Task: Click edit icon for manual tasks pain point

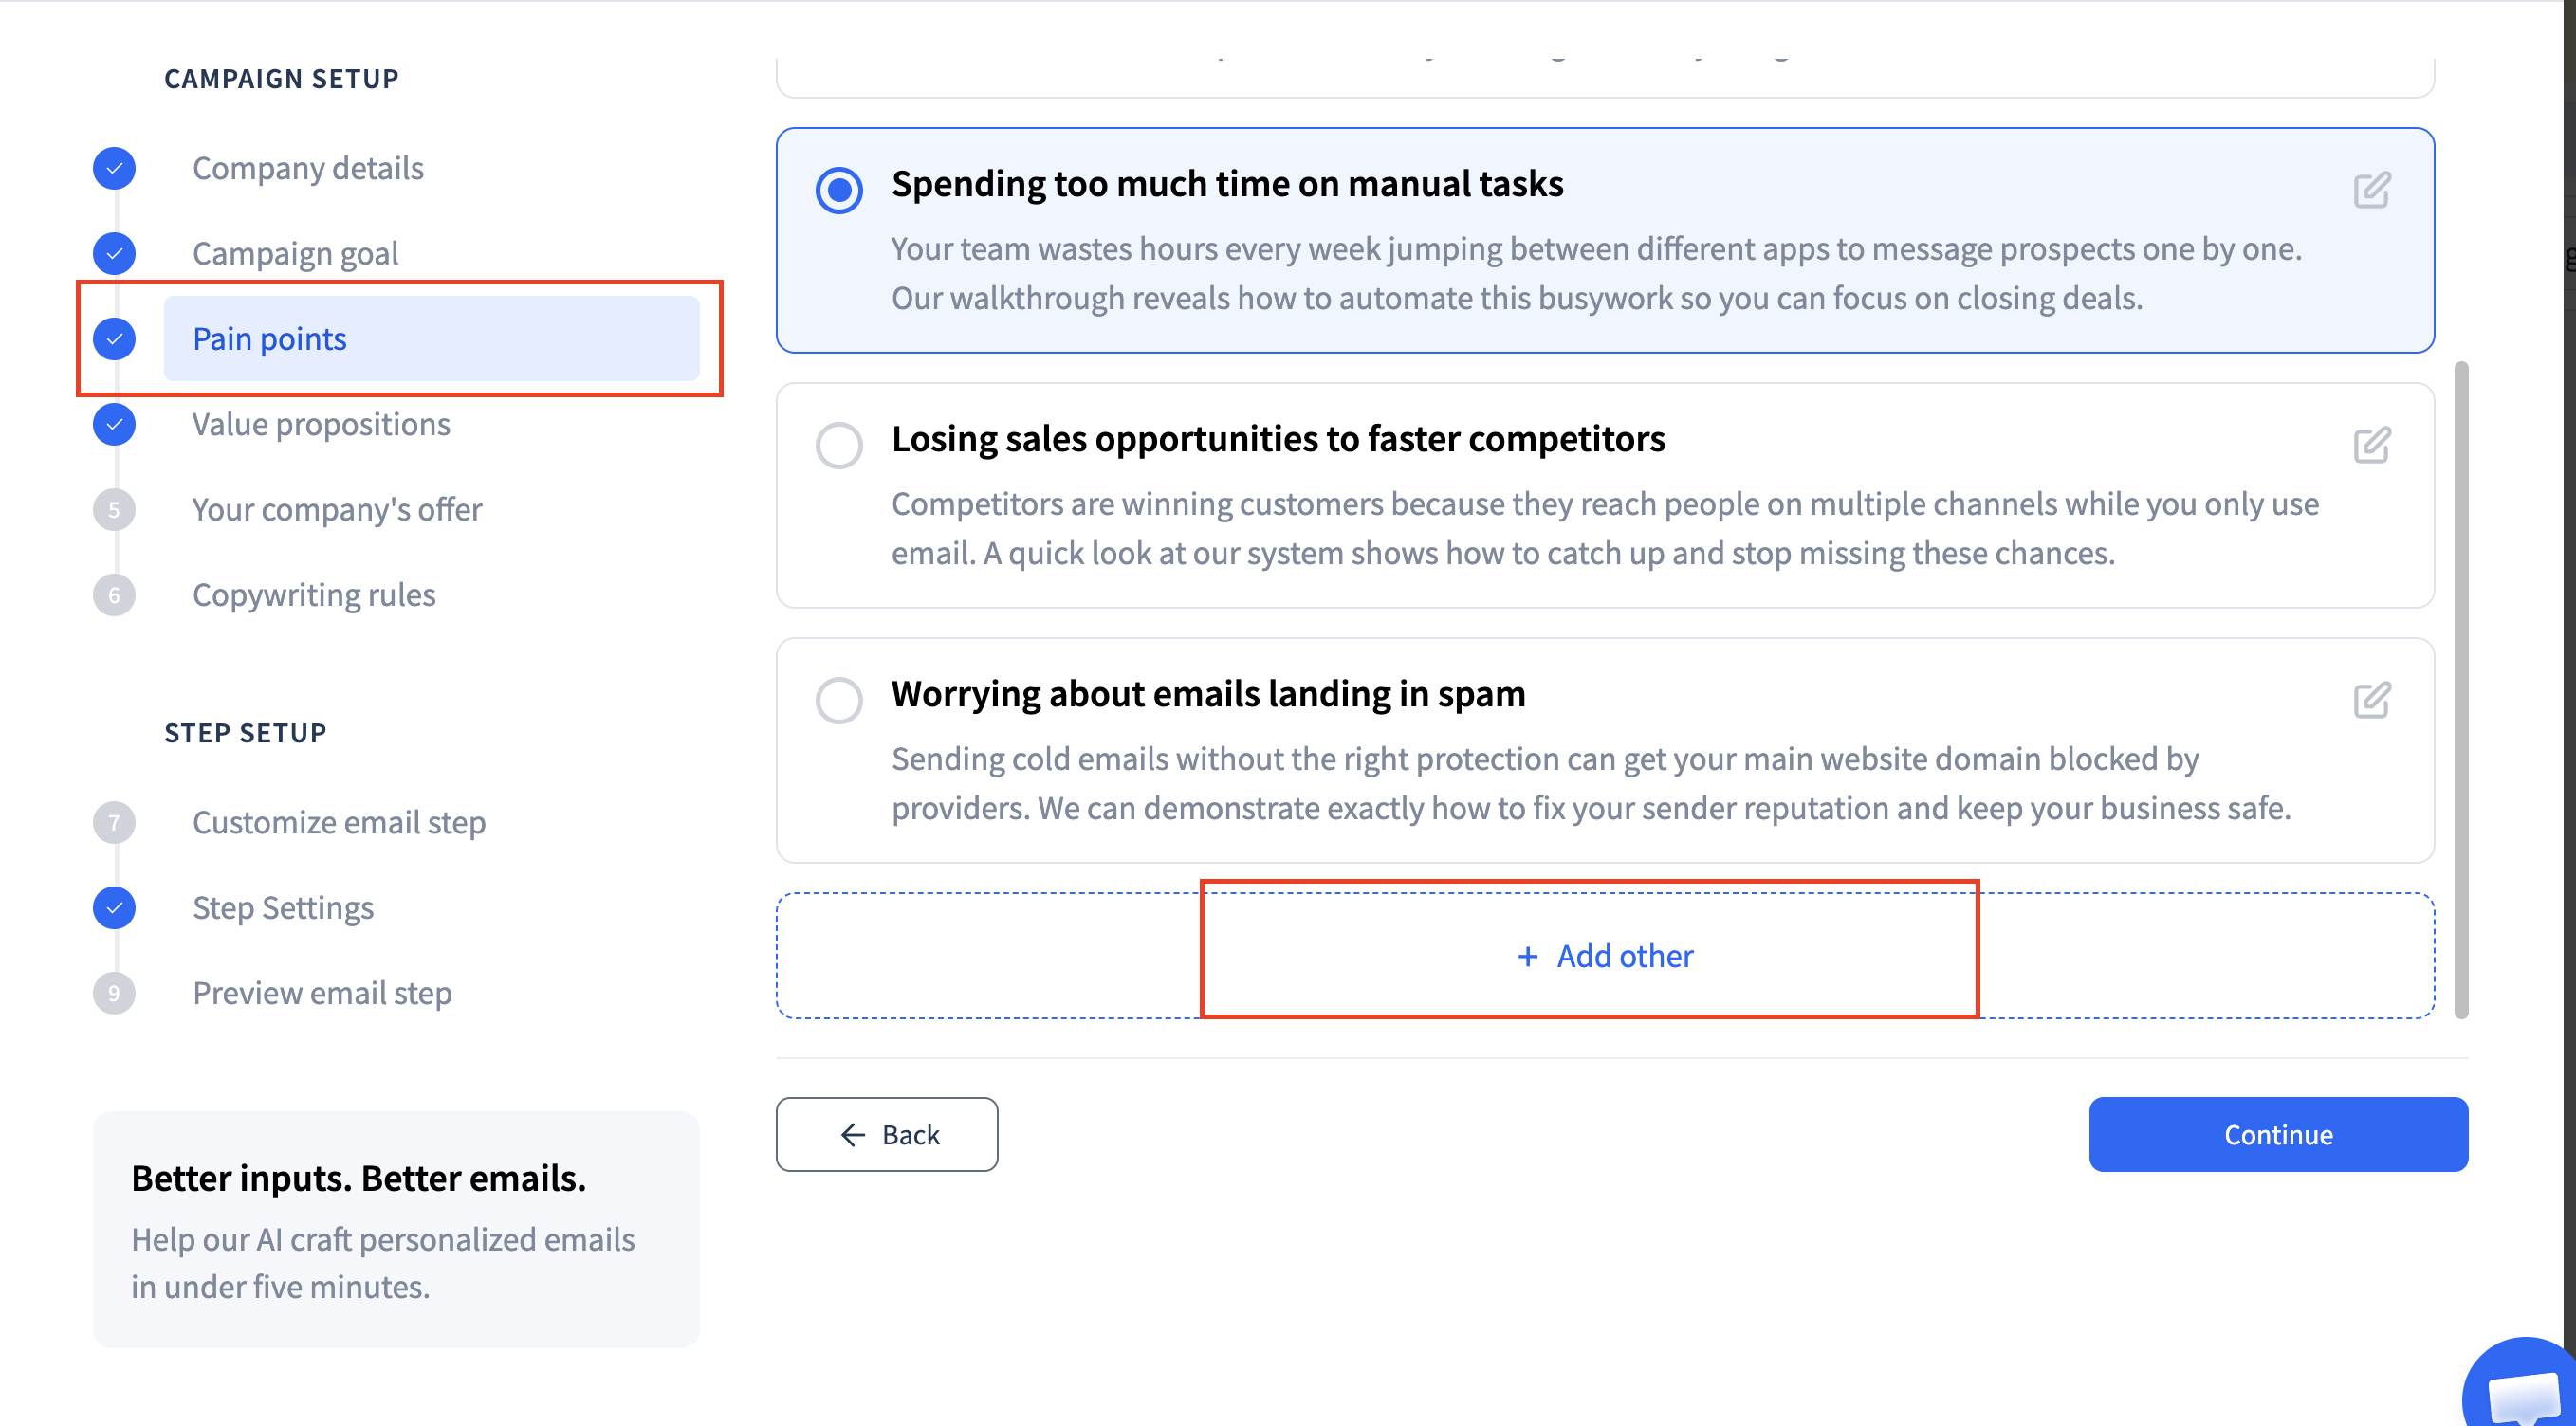Action: pyautogui.click(x=2371, y=190)
